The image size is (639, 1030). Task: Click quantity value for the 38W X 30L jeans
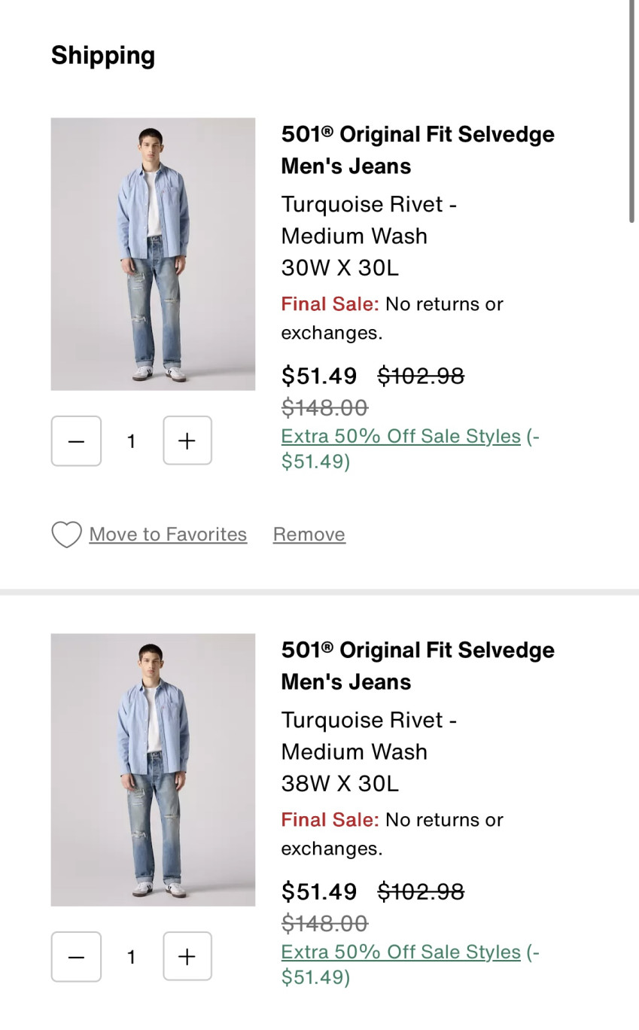point(132,957)
